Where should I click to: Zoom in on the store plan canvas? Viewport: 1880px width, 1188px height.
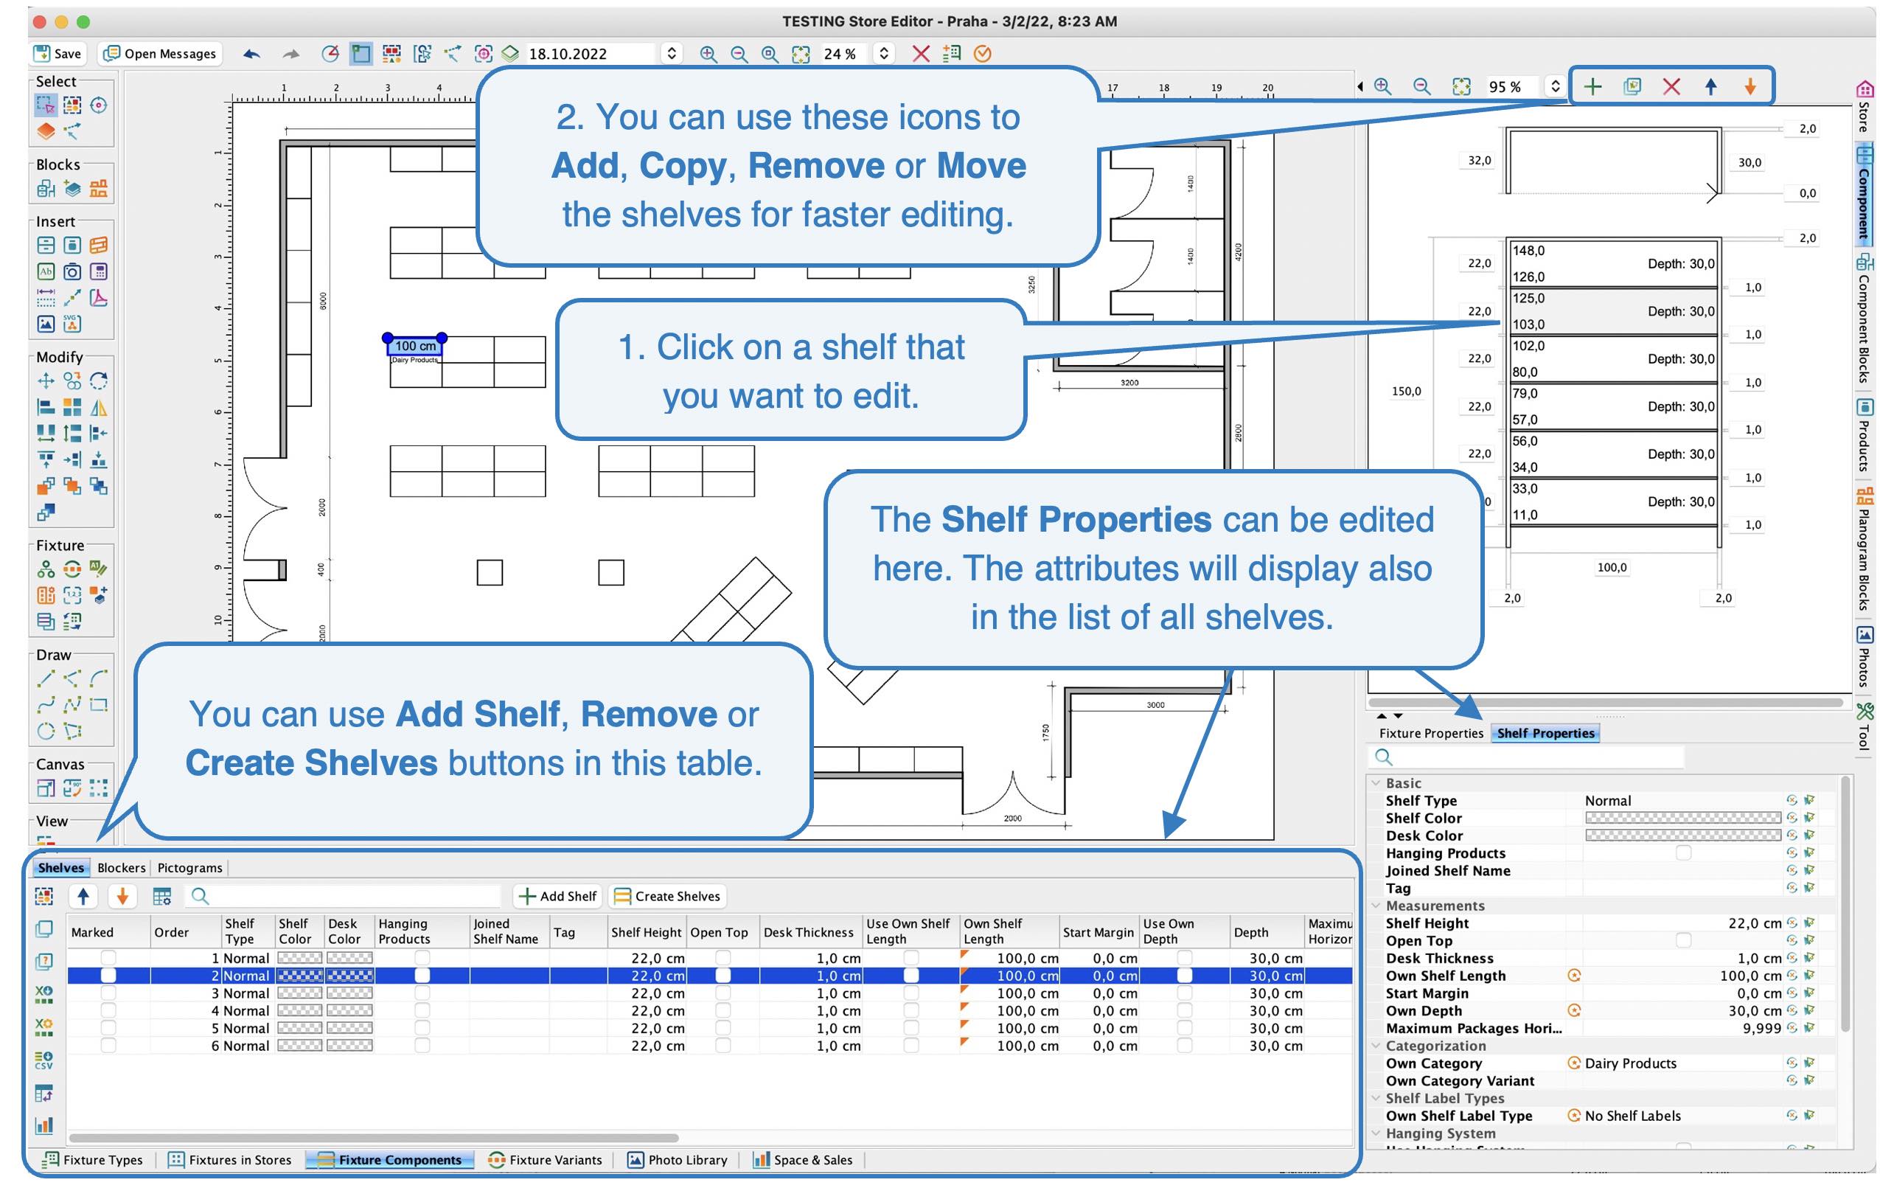pos(708,53)
